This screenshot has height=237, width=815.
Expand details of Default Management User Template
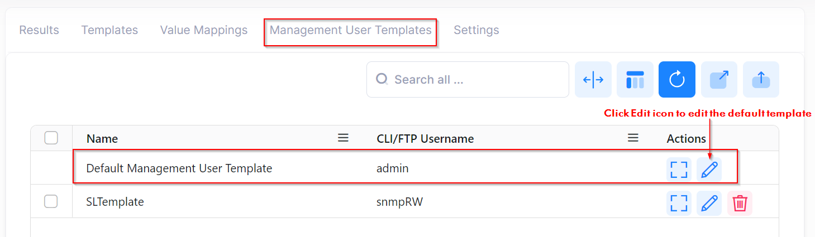coord(679,170)
